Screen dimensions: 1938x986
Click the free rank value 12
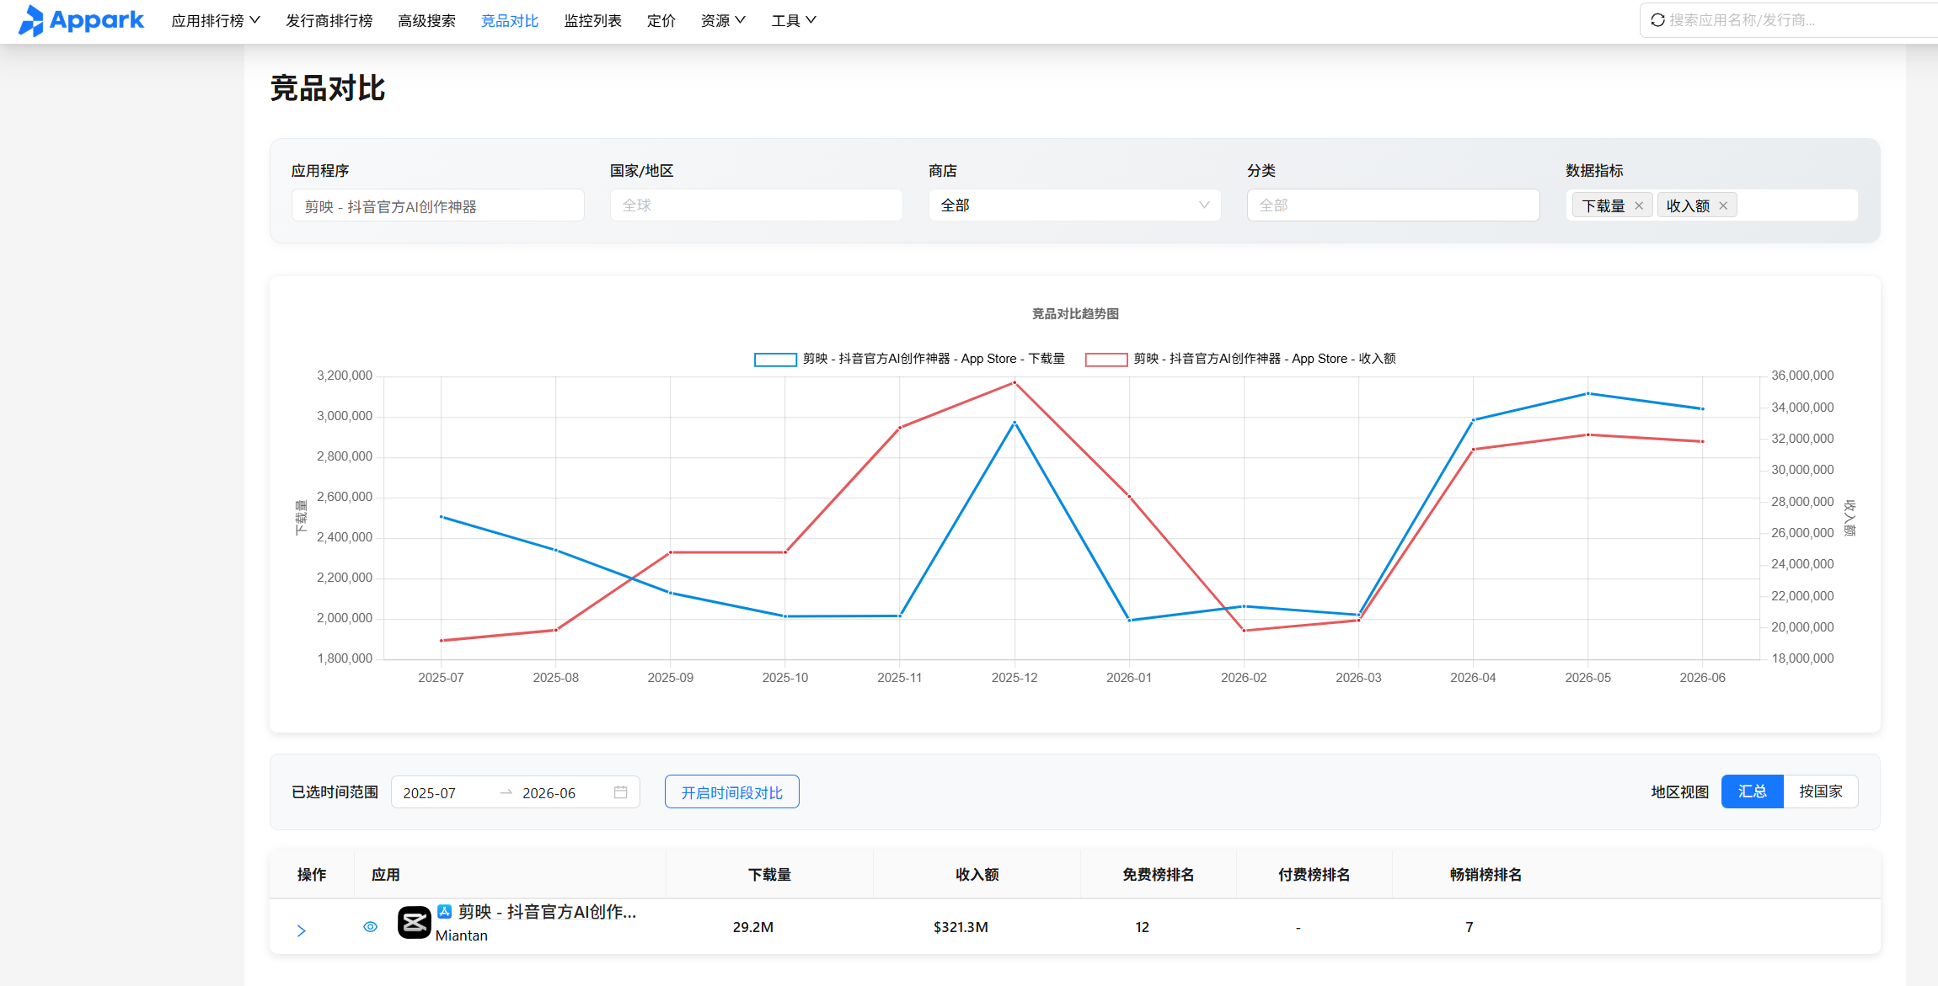point(1142,927)
